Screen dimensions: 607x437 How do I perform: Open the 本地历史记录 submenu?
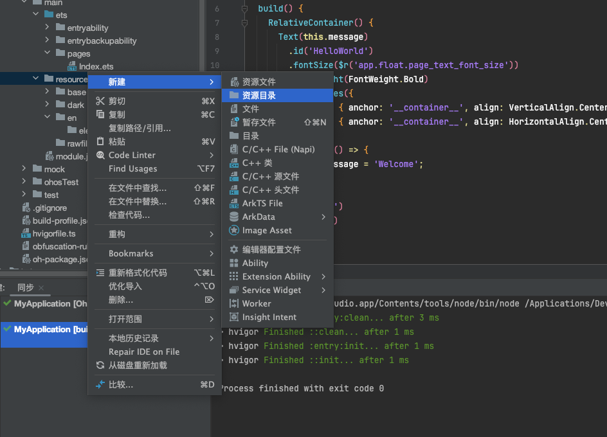point(155,338)
